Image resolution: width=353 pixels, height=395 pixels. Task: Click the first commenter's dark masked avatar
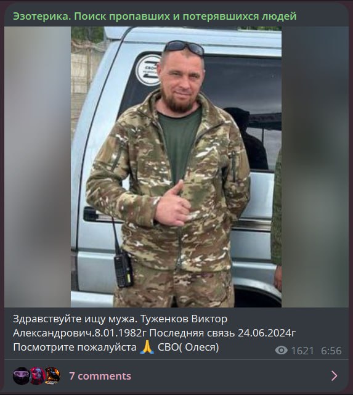tap(21, 376)
